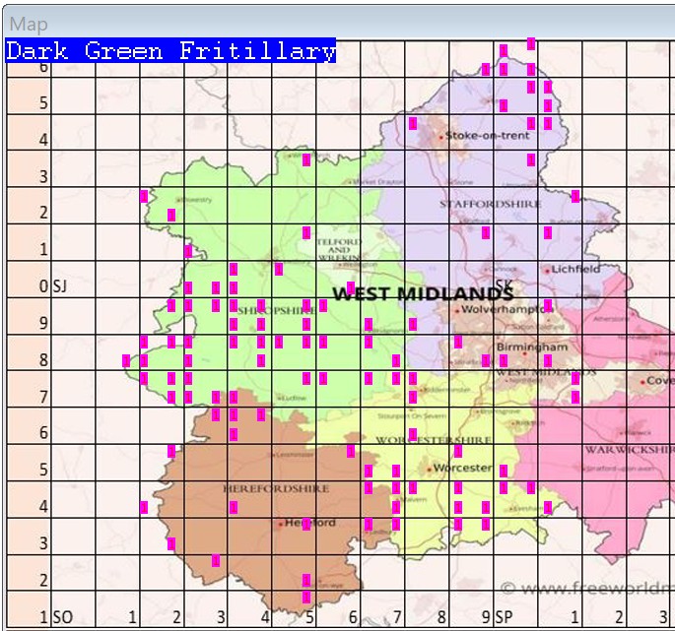
Task: Select the Worcester city dot
Action: pos(429,469)
